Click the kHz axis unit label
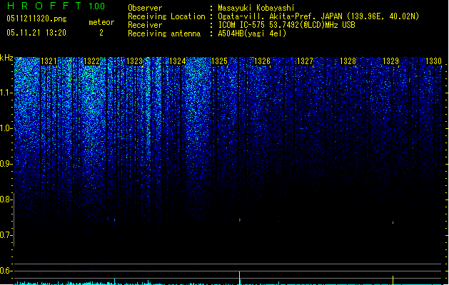The height and width of the screenshot is (285, 449). [x=6, y=58]
